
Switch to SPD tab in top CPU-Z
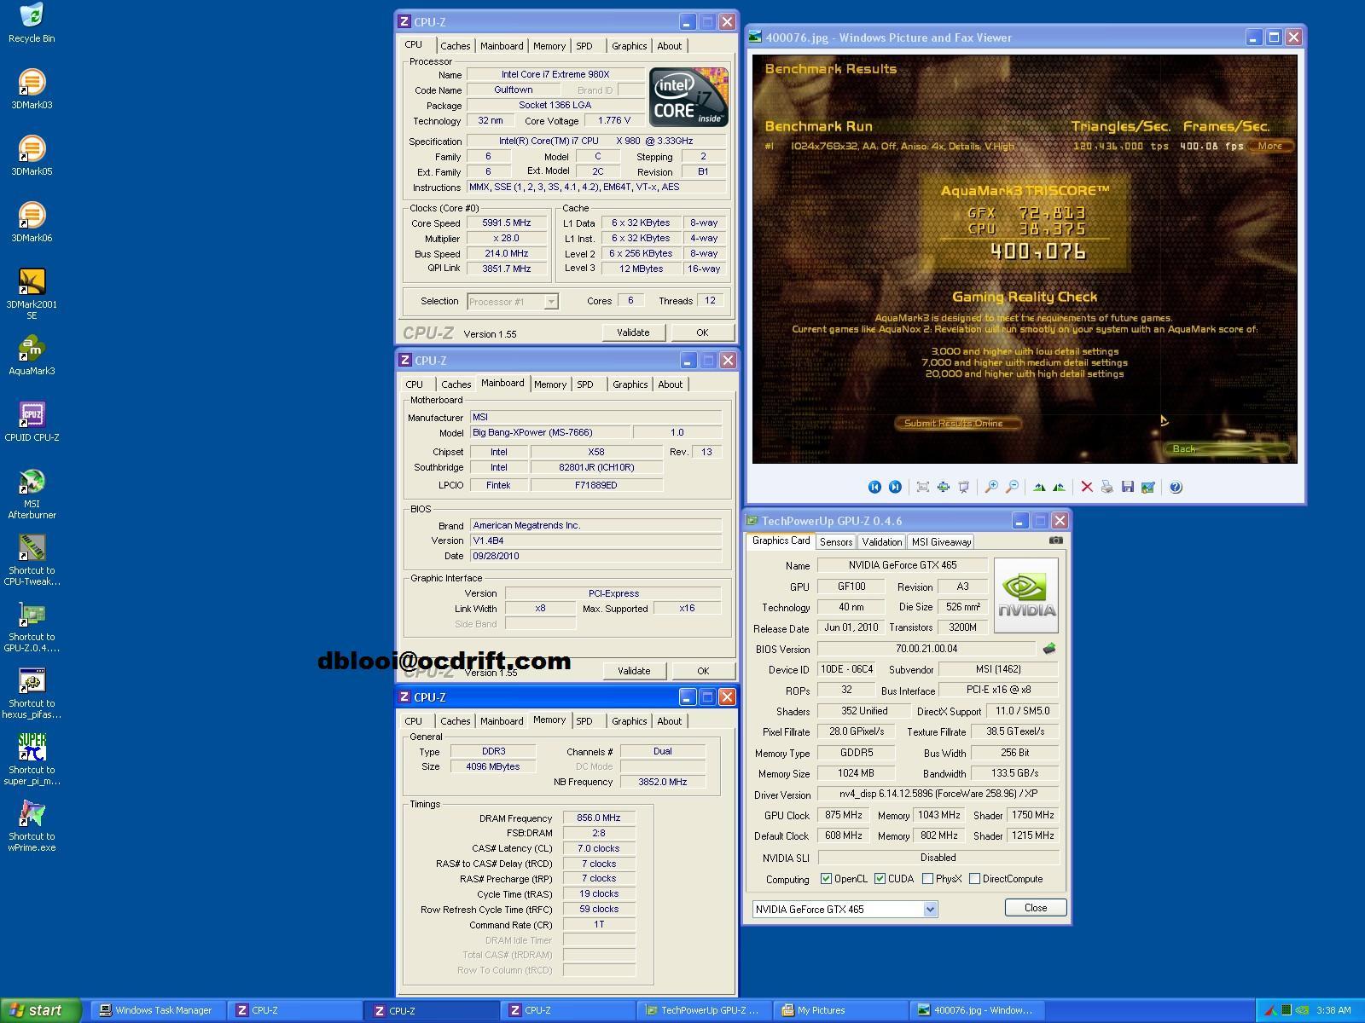point(584,46)
